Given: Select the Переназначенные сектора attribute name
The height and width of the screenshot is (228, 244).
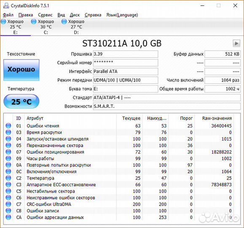Looking at the screenshot, I should (x=55, y=145).
